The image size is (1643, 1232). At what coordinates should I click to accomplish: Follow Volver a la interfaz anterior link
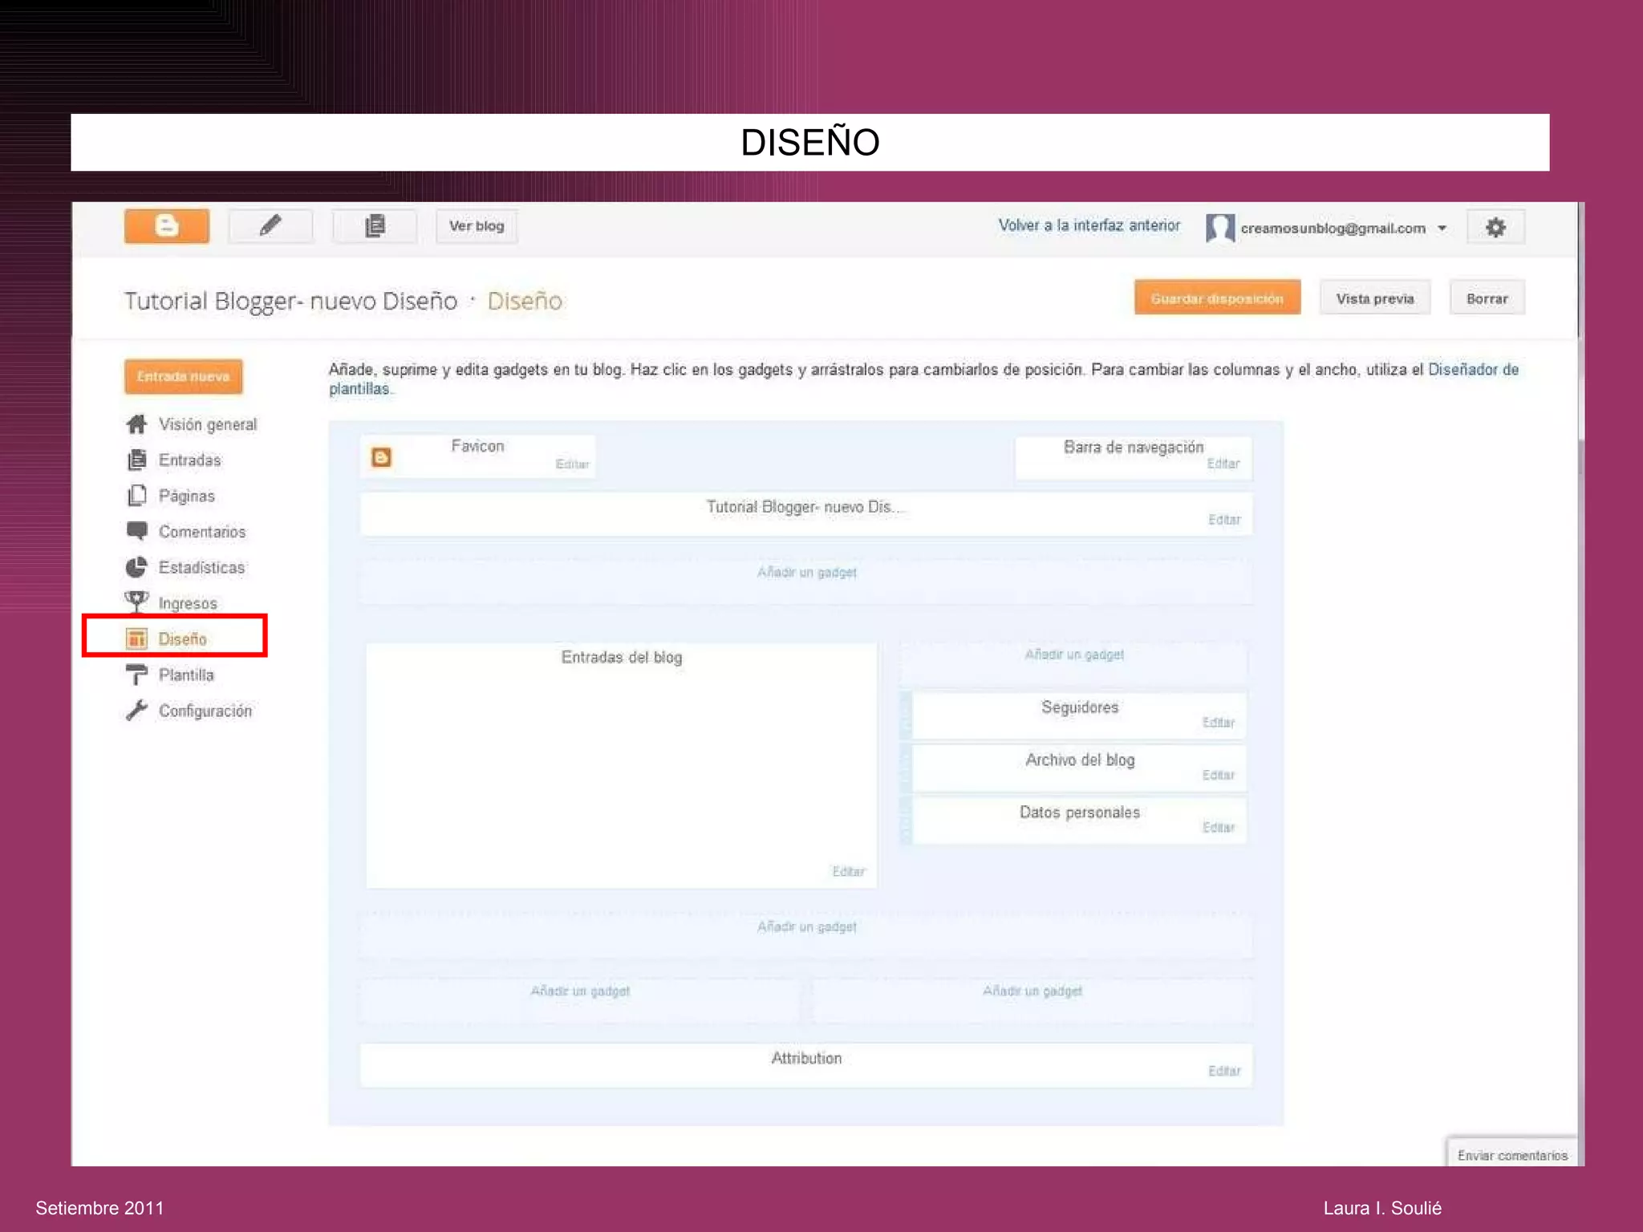tap(1089, 225)
